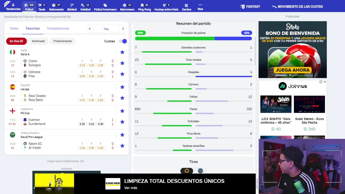Open the Balonmano sport category
The width and height of the screenshot is (345, 194).
click(127, 7)
